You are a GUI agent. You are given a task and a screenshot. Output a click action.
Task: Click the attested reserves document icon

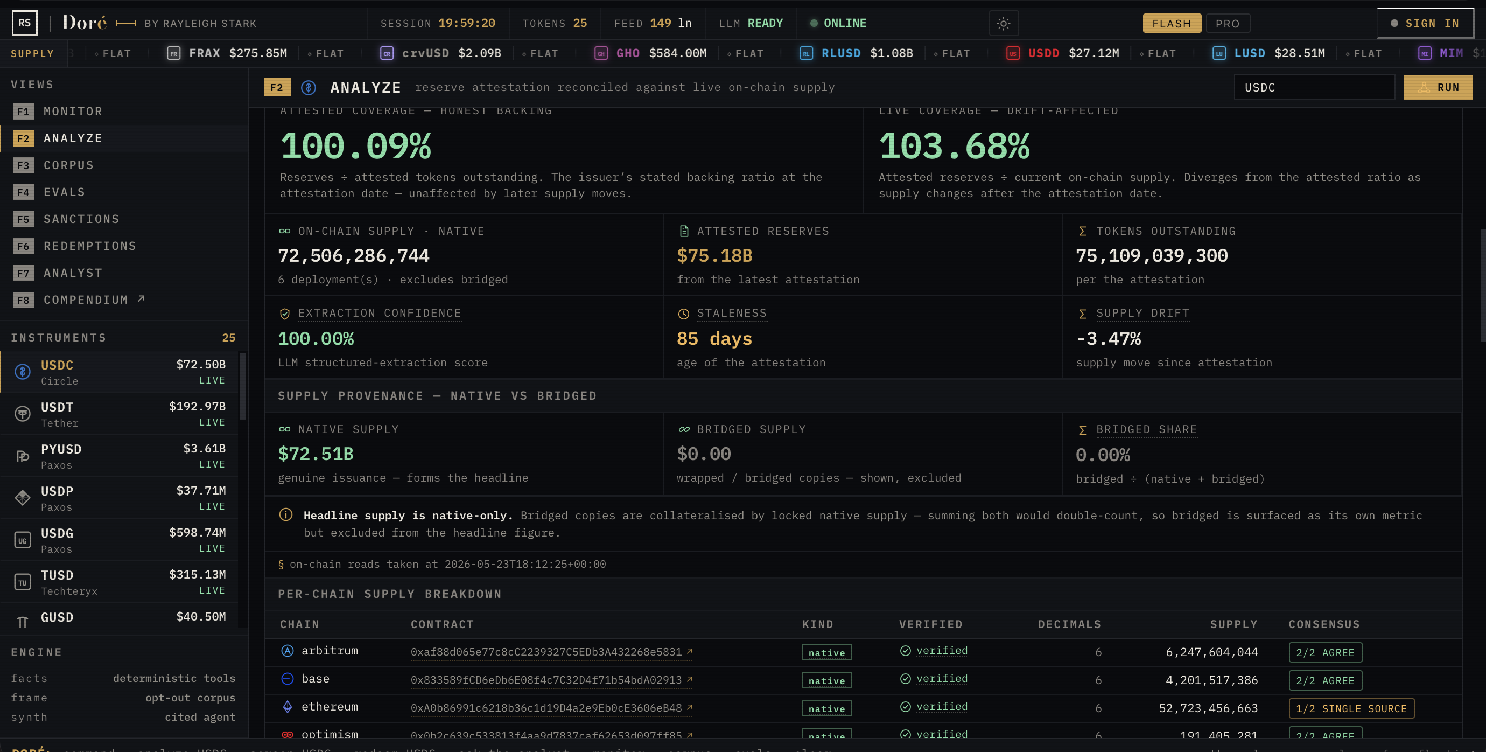tap(684, 232)
